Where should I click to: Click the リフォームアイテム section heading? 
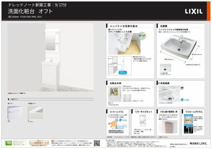194,111
